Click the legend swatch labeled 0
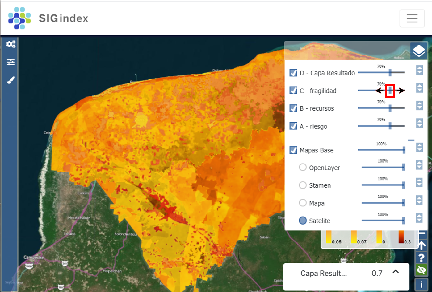The image size is (432, 292). pos(379,237)
